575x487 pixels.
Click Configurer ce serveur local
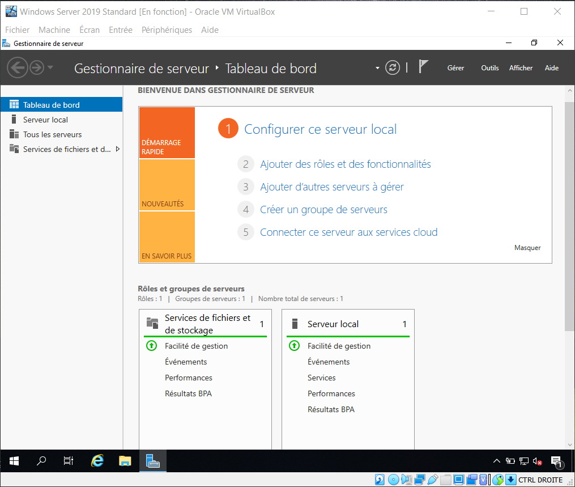pos(320,129)
